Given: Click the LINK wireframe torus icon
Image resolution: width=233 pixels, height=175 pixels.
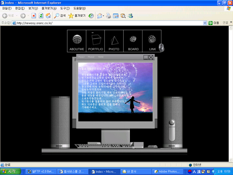Looking at the screenshot, I should click(x=152, y=40).
